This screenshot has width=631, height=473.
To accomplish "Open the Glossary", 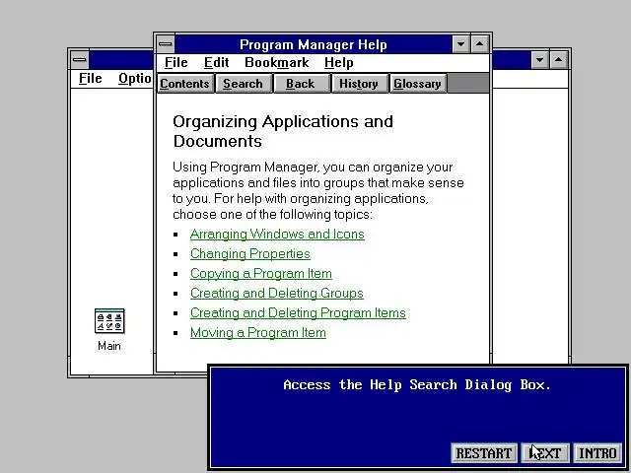I will [x=417, y=84].
